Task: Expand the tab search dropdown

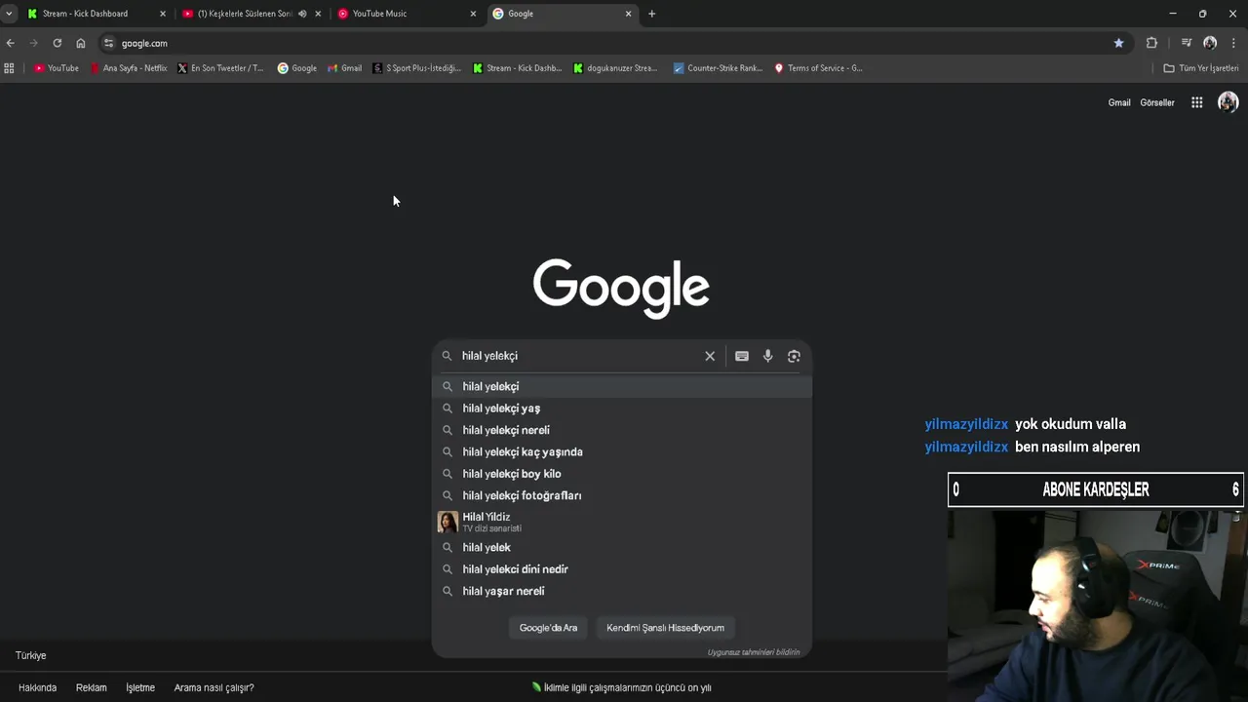Action: pos(9,14)
